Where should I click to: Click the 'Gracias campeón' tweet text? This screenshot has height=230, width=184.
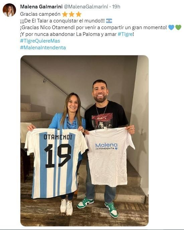[x=40, y=14]
